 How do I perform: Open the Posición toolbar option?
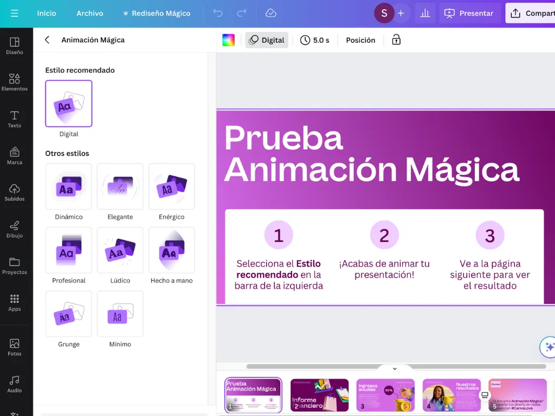[x=360, y=40]
